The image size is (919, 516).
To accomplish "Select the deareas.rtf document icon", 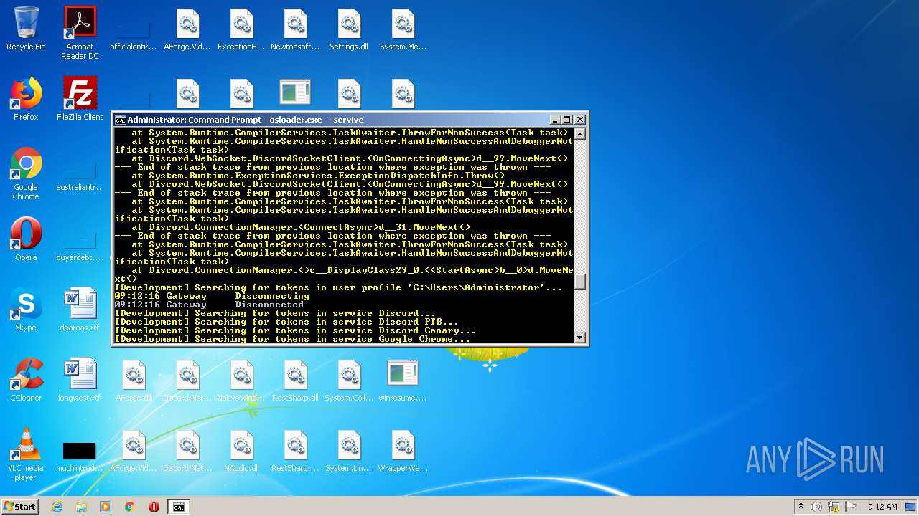I will pos(80,310).
